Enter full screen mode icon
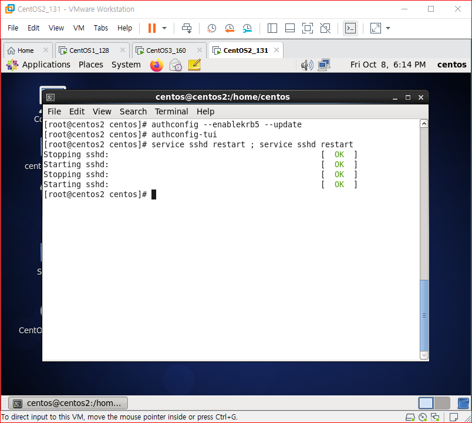The height and width of the screenshot is (423, 472). point(308,28)
